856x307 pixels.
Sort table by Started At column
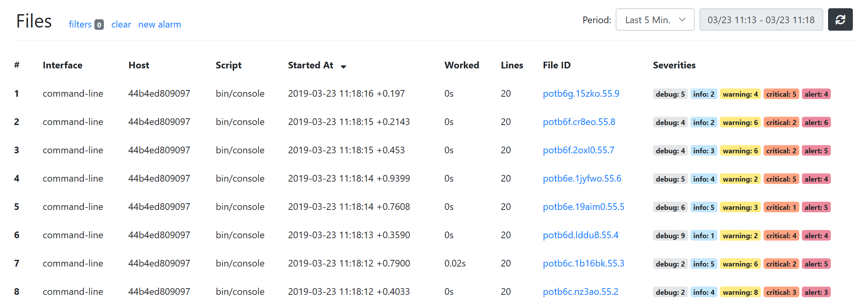click(310, 65)
